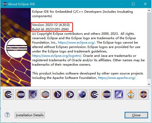Visit the https://www.apache.org/ link
The height and width of the screenshot is (123, 152).
point(117,78)
